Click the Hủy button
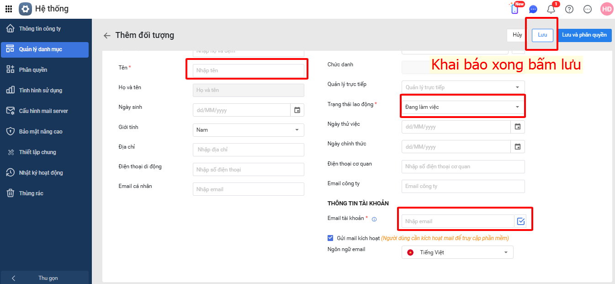The width and height of the screenshot is (615, 284). click(x=517, y=35)
